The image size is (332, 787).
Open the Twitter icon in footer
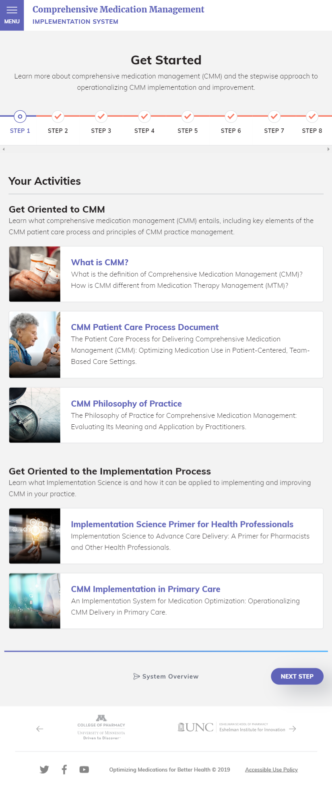(44, 769)
